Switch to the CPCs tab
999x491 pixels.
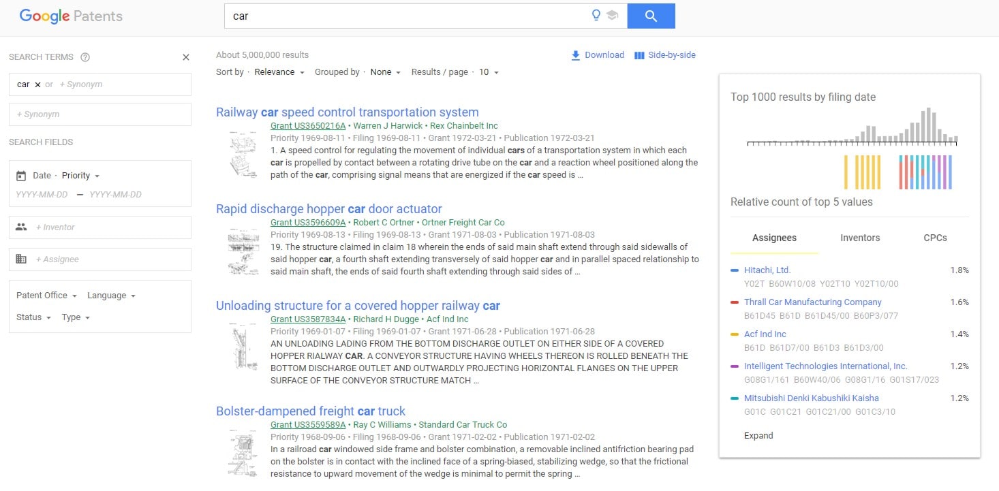(935, 238)
